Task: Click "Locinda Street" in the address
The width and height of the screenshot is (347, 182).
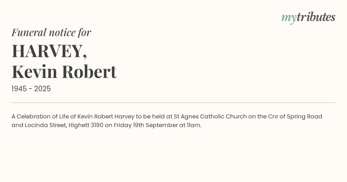Action: [x=45, y=125]
